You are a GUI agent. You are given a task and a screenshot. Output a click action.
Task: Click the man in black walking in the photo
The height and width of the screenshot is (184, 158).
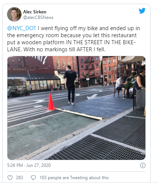tap(70, 85)
